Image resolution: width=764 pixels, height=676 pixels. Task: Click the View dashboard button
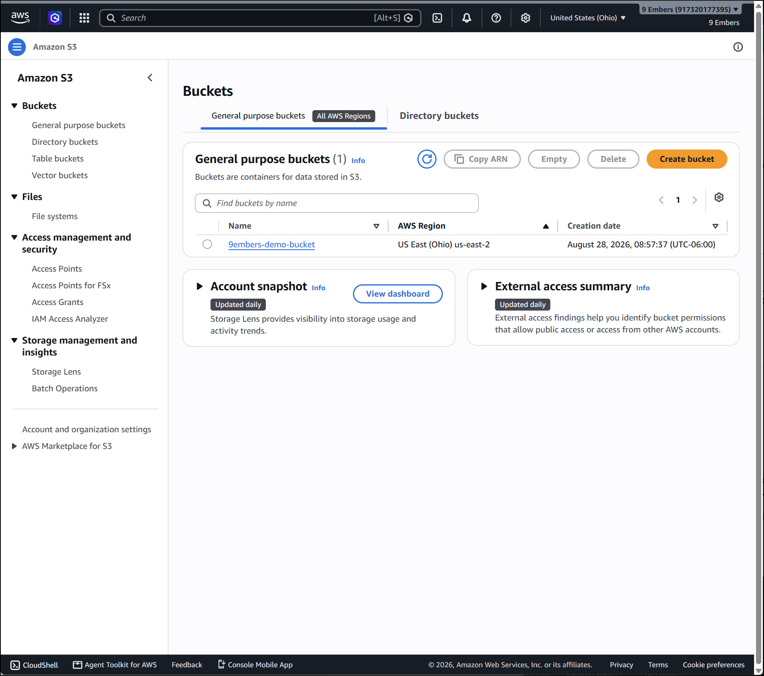click(398, 294)
